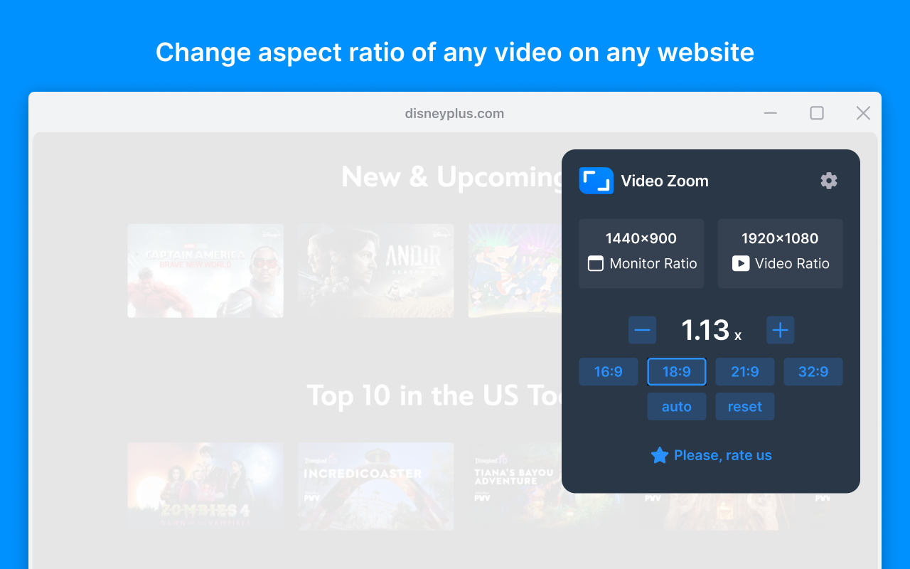Click the 1.13 zoom value

tap(705, 330)
